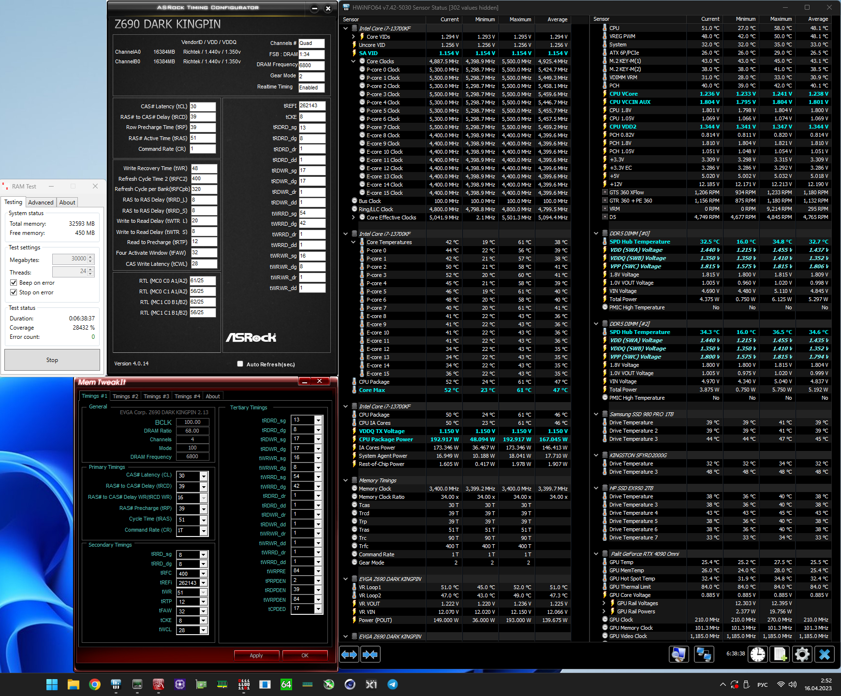The image size is (841, 696).
Task: Open volume control in system tray
Action: [x=793, y=684]
